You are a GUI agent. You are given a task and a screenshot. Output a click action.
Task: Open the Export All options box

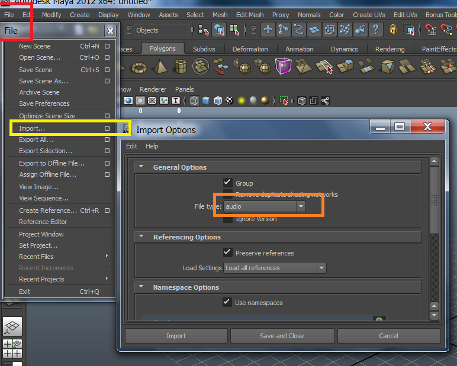click(107, 140)
